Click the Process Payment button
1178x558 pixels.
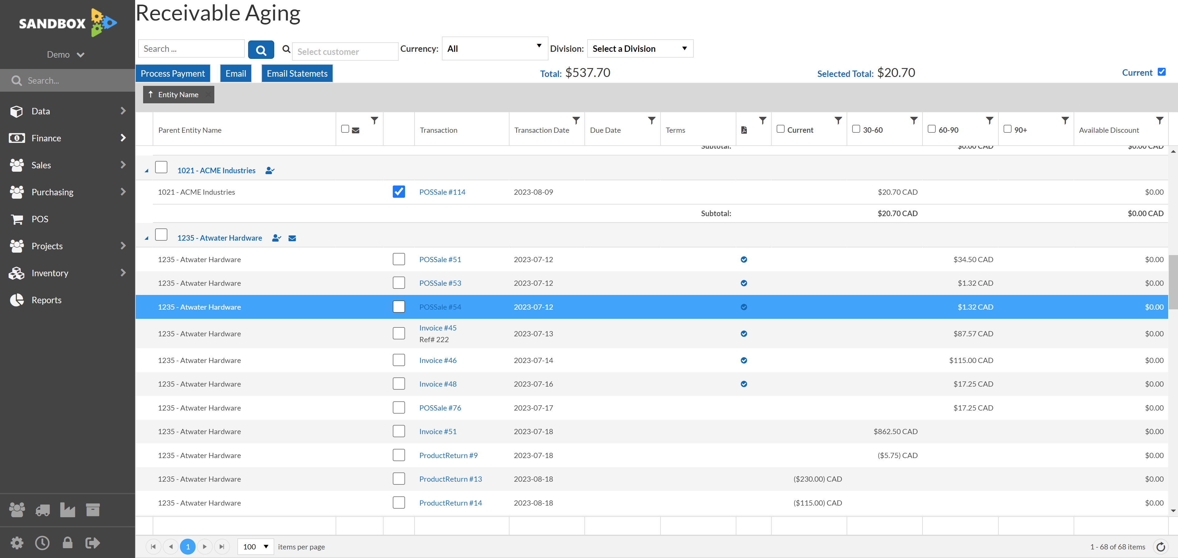(172, 74)
